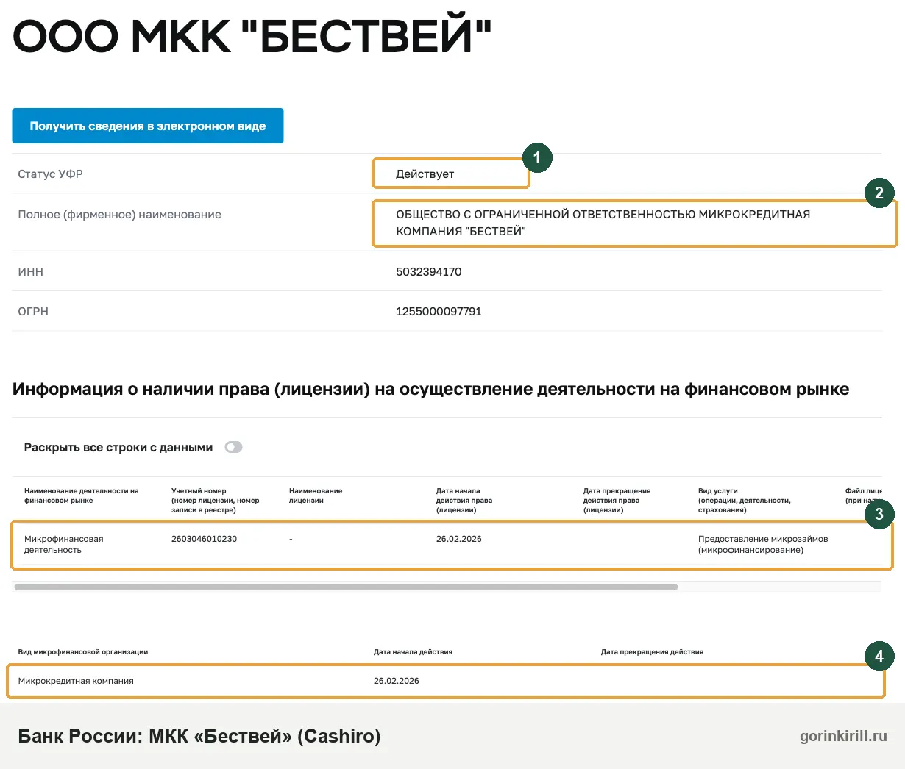Select registry number 2603046010230
Viewport: 905px width, 769px height.
(204, 539)
